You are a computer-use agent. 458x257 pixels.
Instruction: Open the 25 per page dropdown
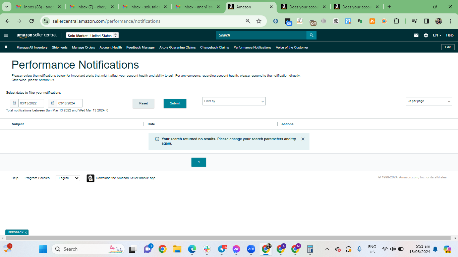pyautogui.click(x=429, y=101)
